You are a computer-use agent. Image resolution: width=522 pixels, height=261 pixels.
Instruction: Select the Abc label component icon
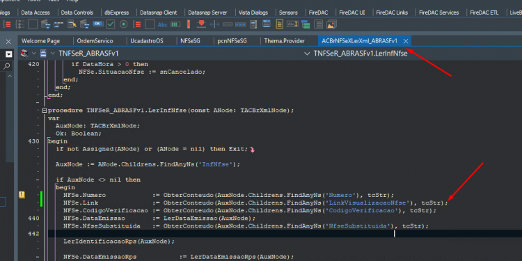tap(162, 24)
